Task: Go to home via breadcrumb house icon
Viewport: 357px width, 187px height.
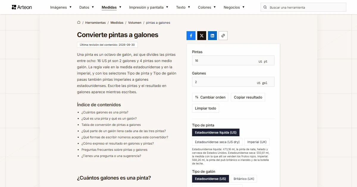Action: click(x=79, y=22)
